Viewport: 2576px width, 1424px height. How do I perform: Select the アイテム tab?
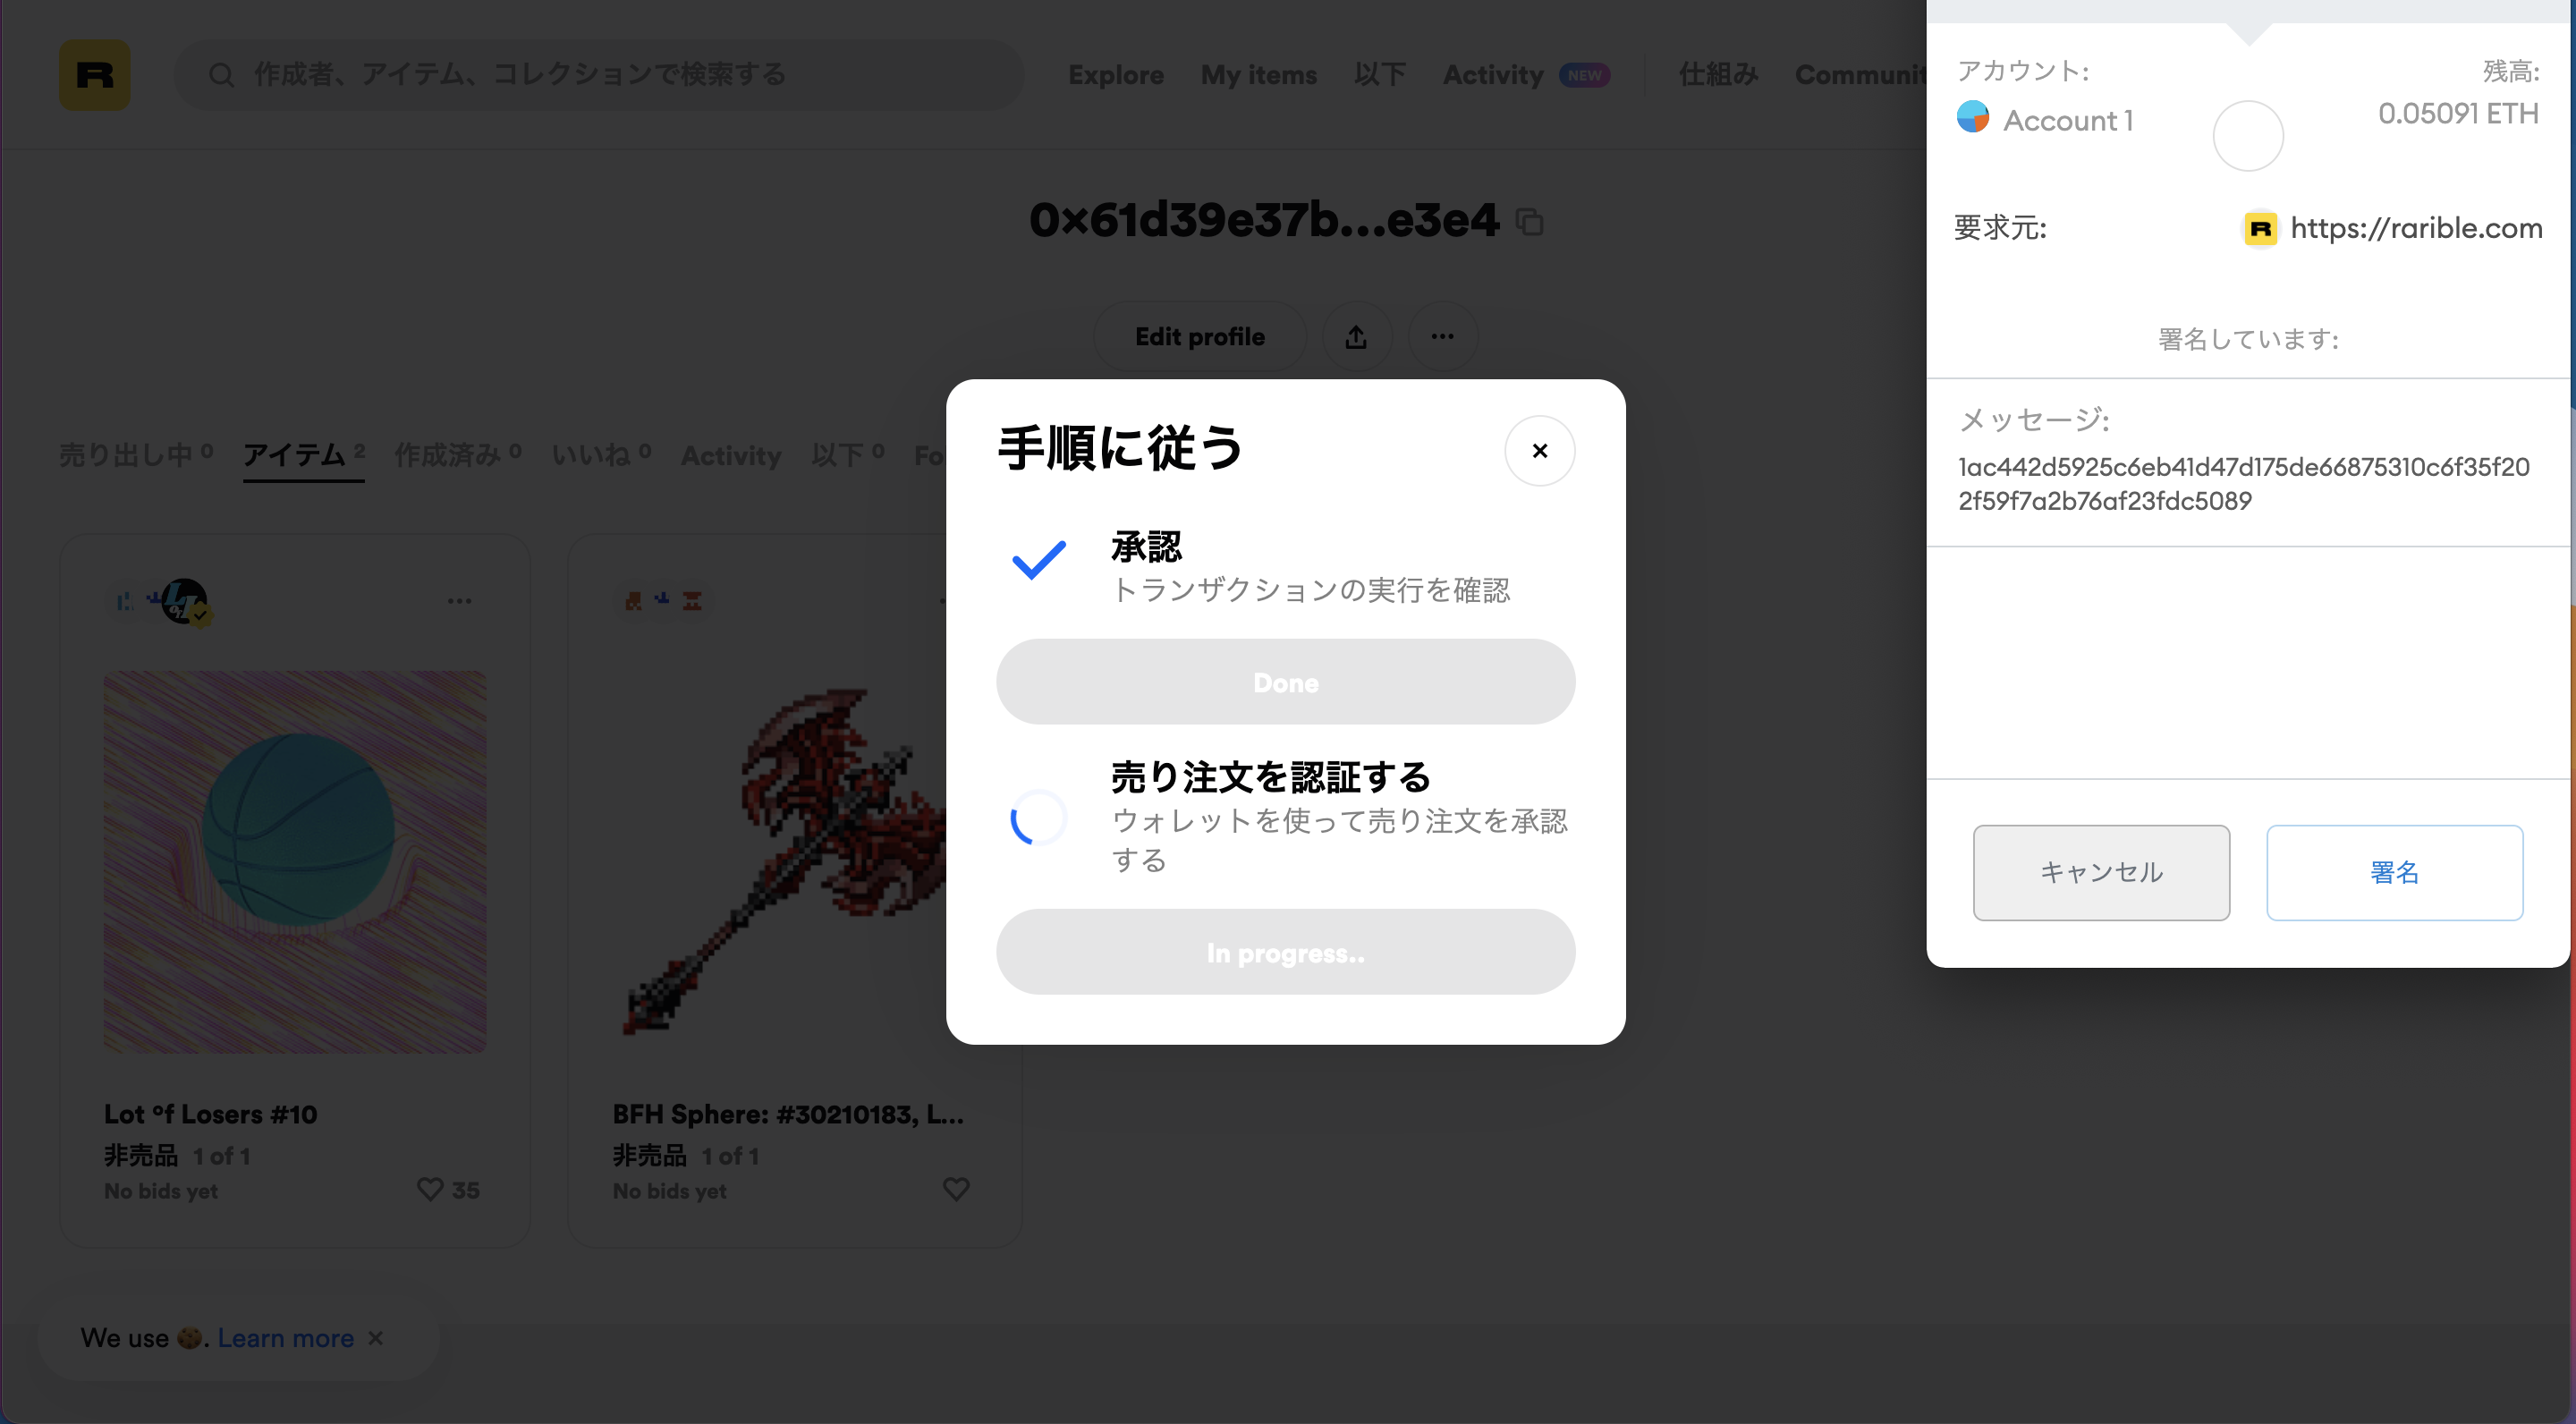coord(303,455)
